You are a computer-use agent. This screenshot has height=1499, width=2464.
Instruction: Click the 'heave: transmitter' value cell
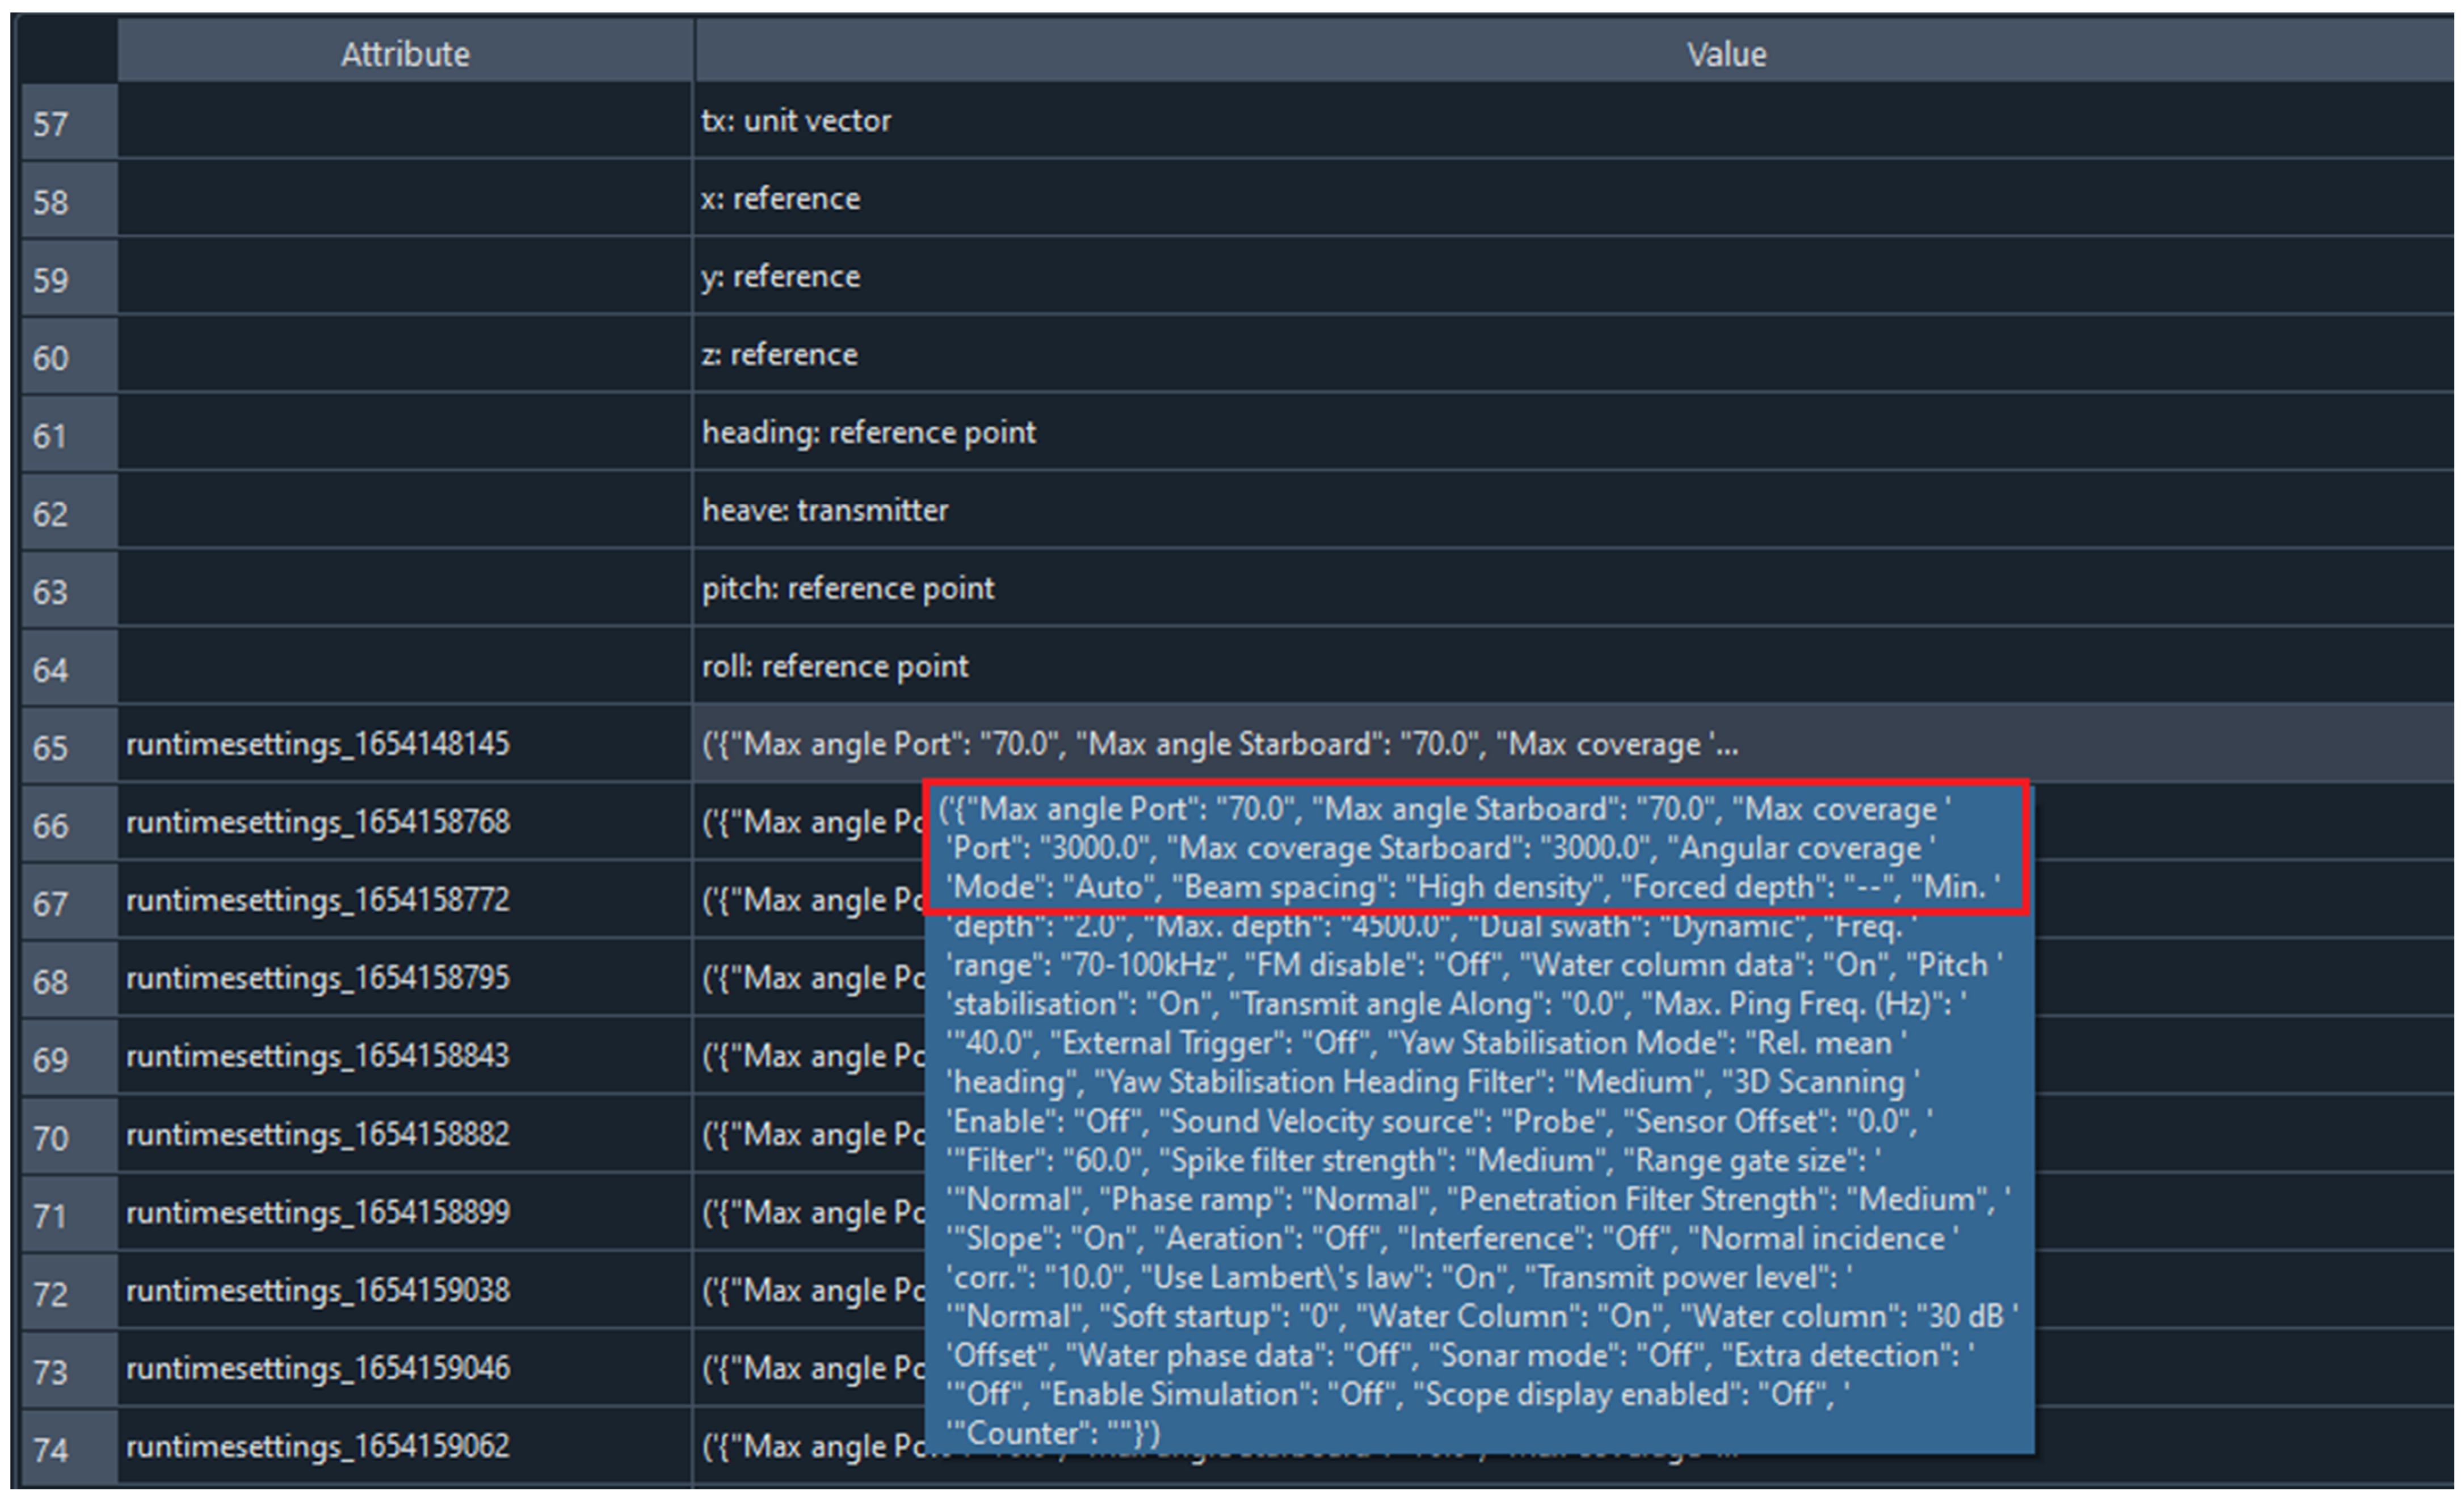pos(825,511)
